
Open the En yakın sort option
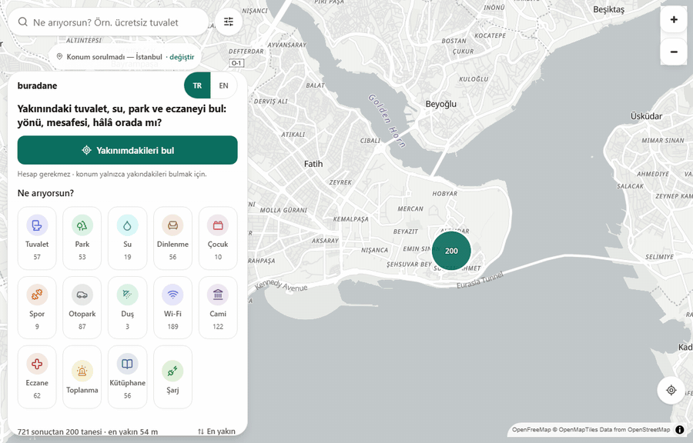point(216,431)
